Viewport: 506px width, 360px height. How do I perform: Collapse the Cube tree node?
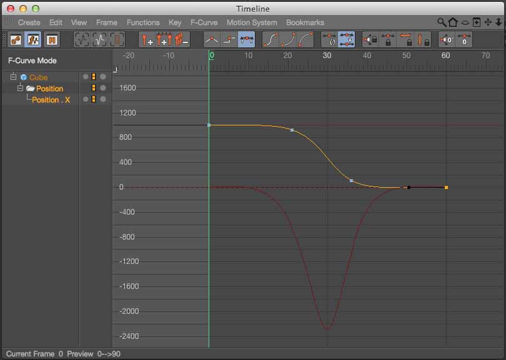(x=13, y=77)
